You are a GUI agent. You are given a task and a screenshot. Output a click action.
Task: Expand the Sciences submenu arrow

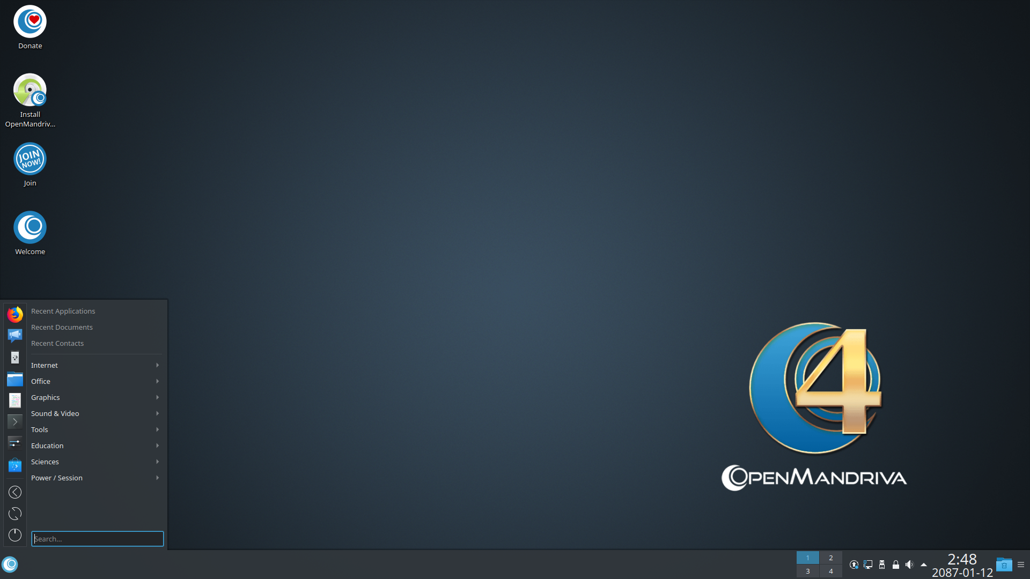coord(157,462)
